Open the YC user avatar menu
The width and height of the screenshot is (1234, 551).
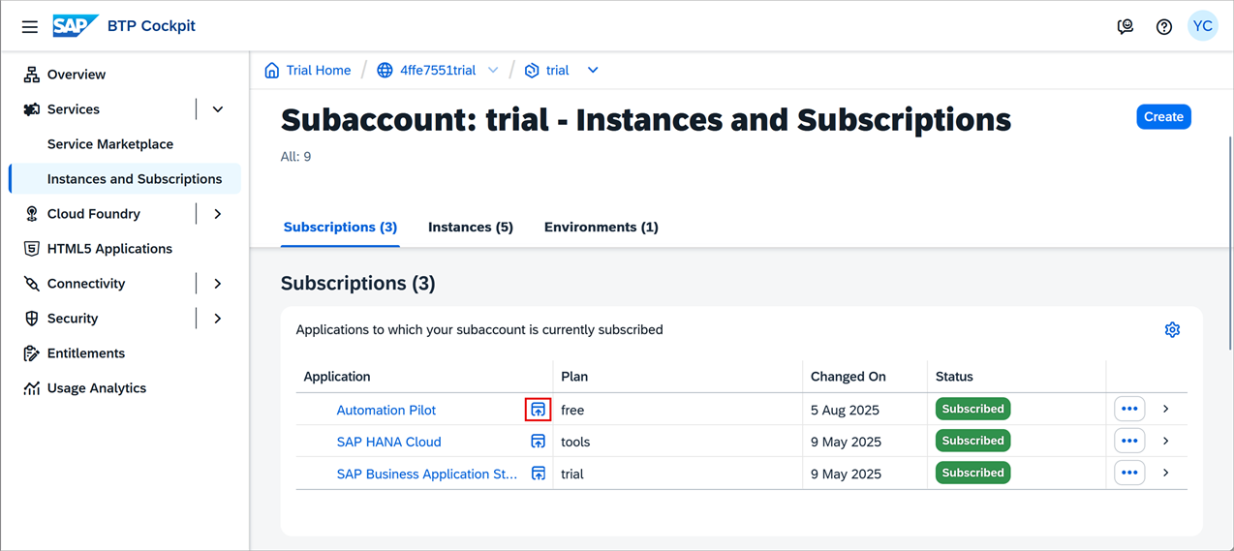[x=1203, y=26]
